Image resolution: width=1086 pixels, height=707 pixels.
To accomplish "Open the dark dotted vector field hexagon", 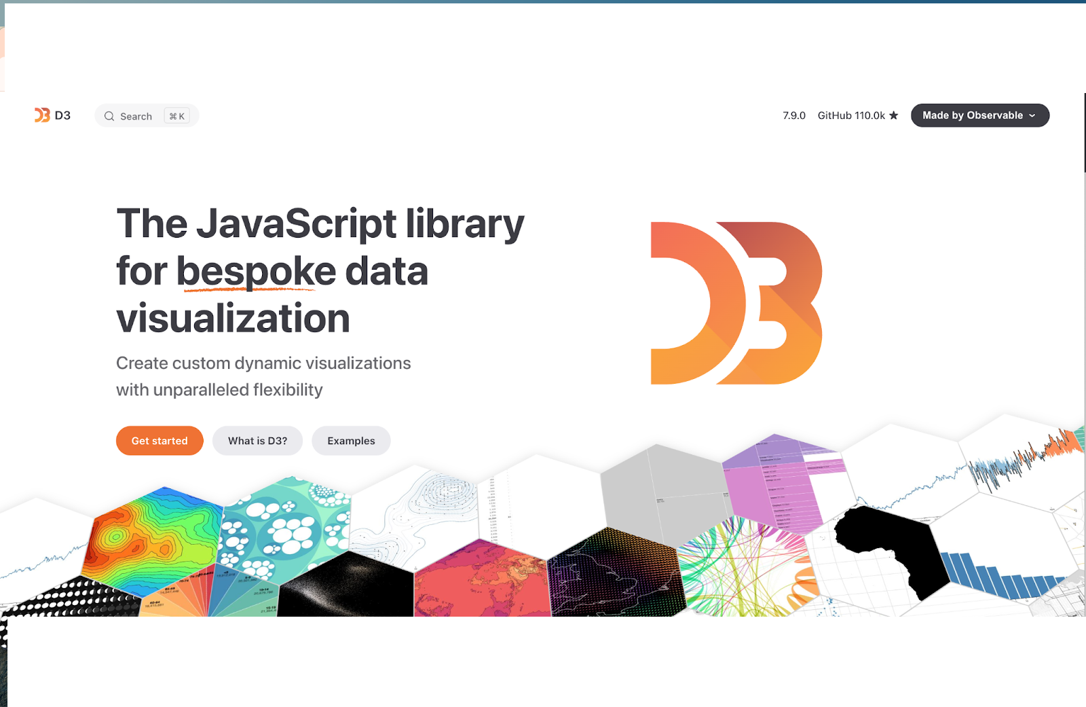I will point(615,573).
